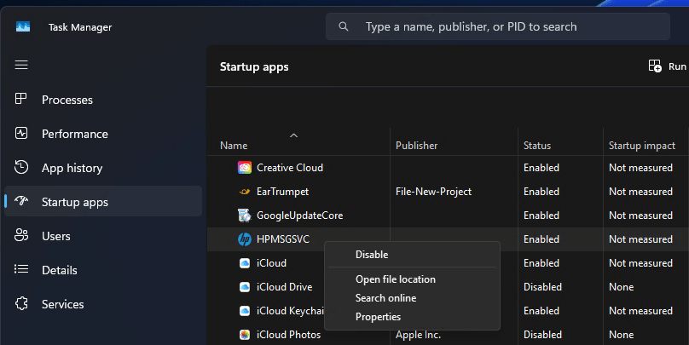Select the HPMSGSVC row name
Viewport: 689px width, 345px height.
pos(283,239)
